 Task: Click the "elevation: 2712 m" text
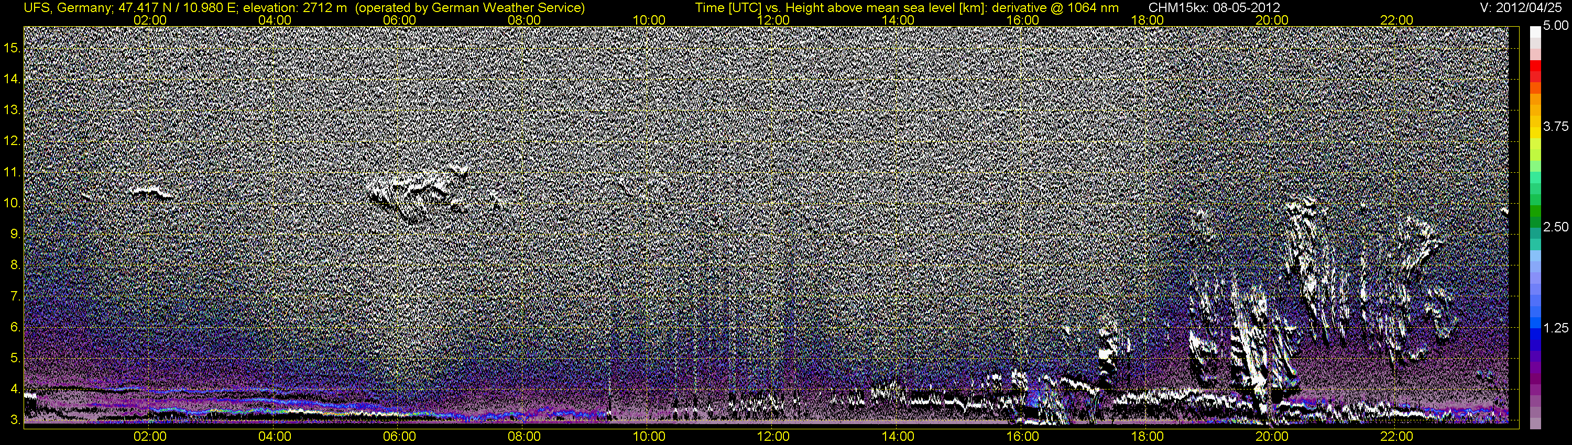296,8
